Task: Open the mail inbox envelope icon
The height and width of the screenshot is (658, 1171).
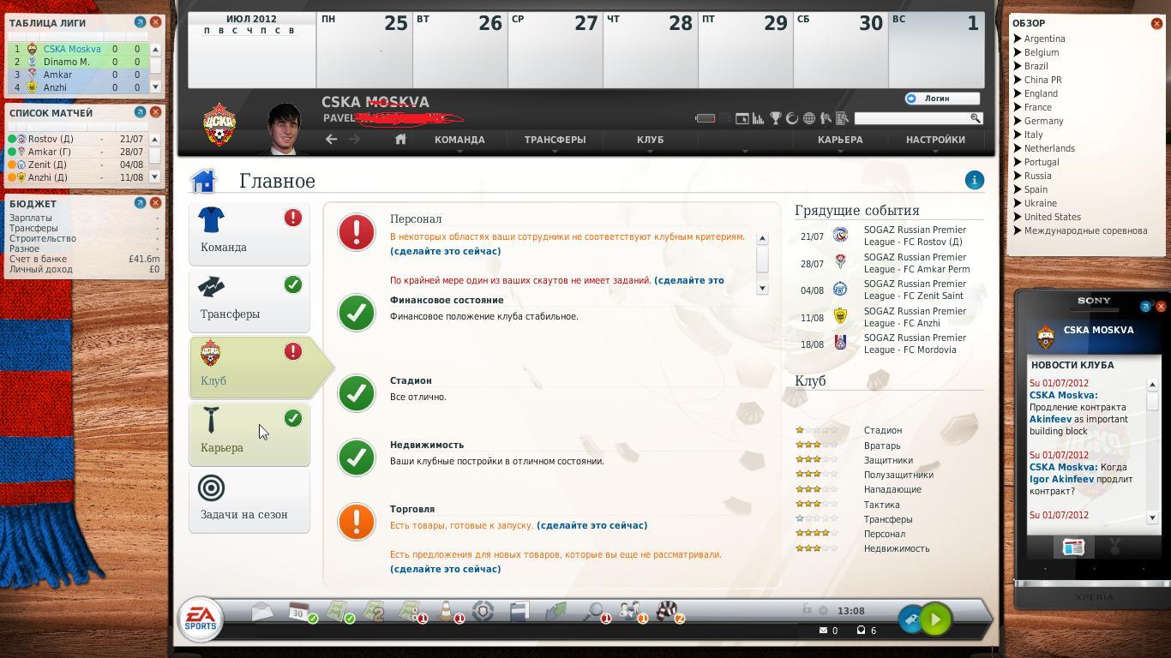Action: [x=262, y=611]
